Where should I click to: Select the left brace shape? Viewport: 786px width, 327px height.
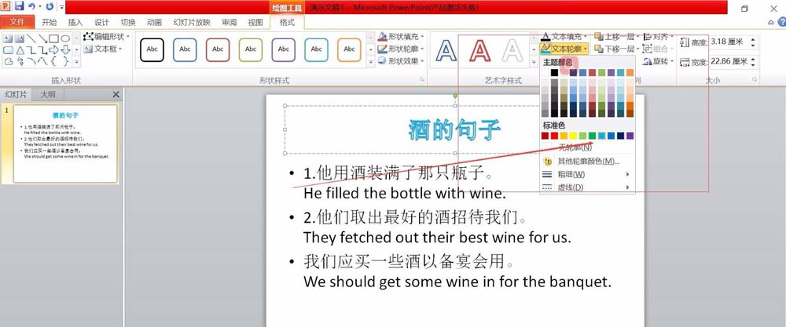click(53, 61)
